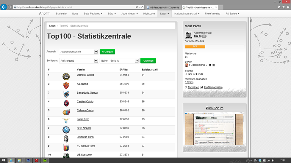Open the browser home icon

[x=279, y=7]
